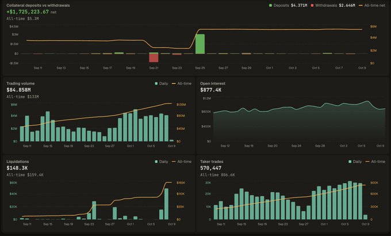Click the Taker trades title

point(212,162)
